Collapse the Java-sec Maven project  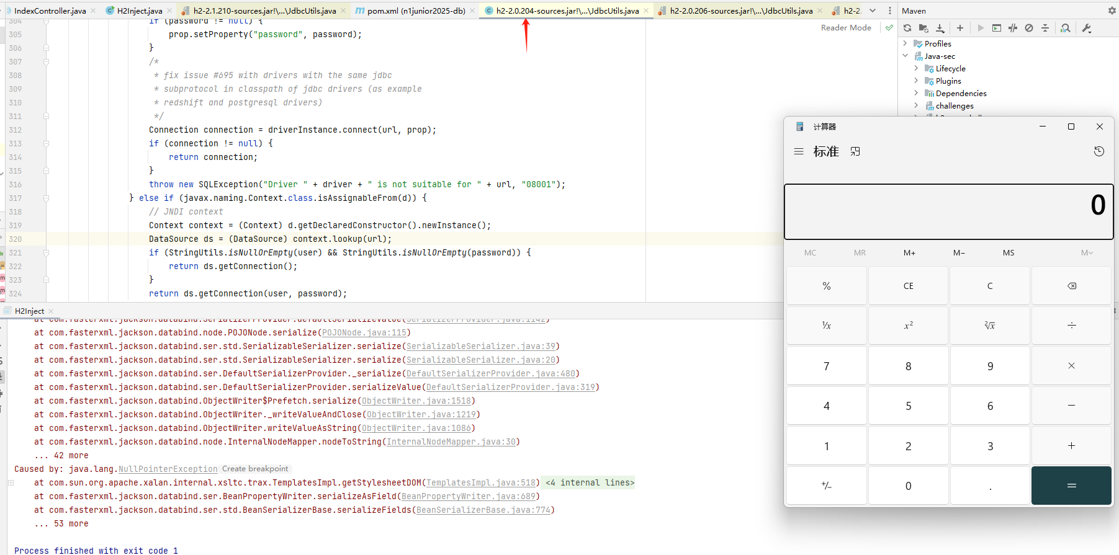point(905,56)
